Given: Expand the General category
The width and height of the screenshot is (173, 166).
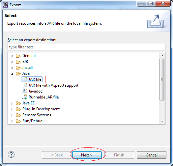Looking at the screenshot, I should click(12, 56).
